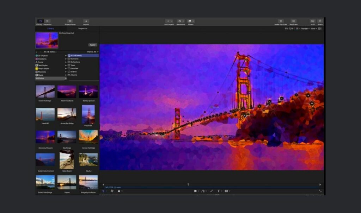Open the Behaviors menu in the toolbar
Screen dimensions: 361x213
(x=180, y=21)
